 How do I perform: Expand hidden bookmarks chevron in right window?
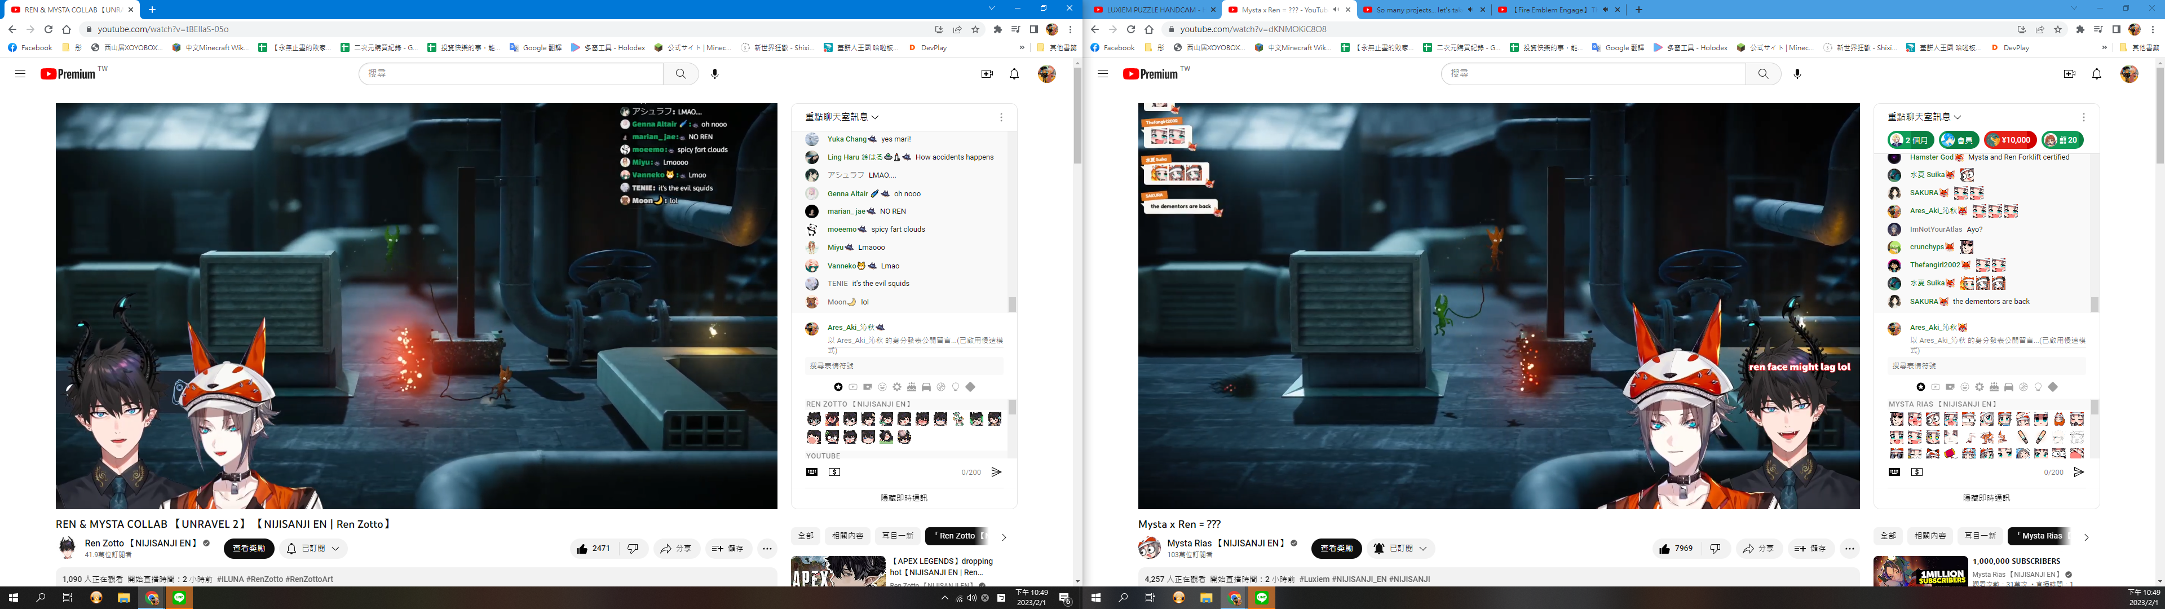tap(2105, 48)
